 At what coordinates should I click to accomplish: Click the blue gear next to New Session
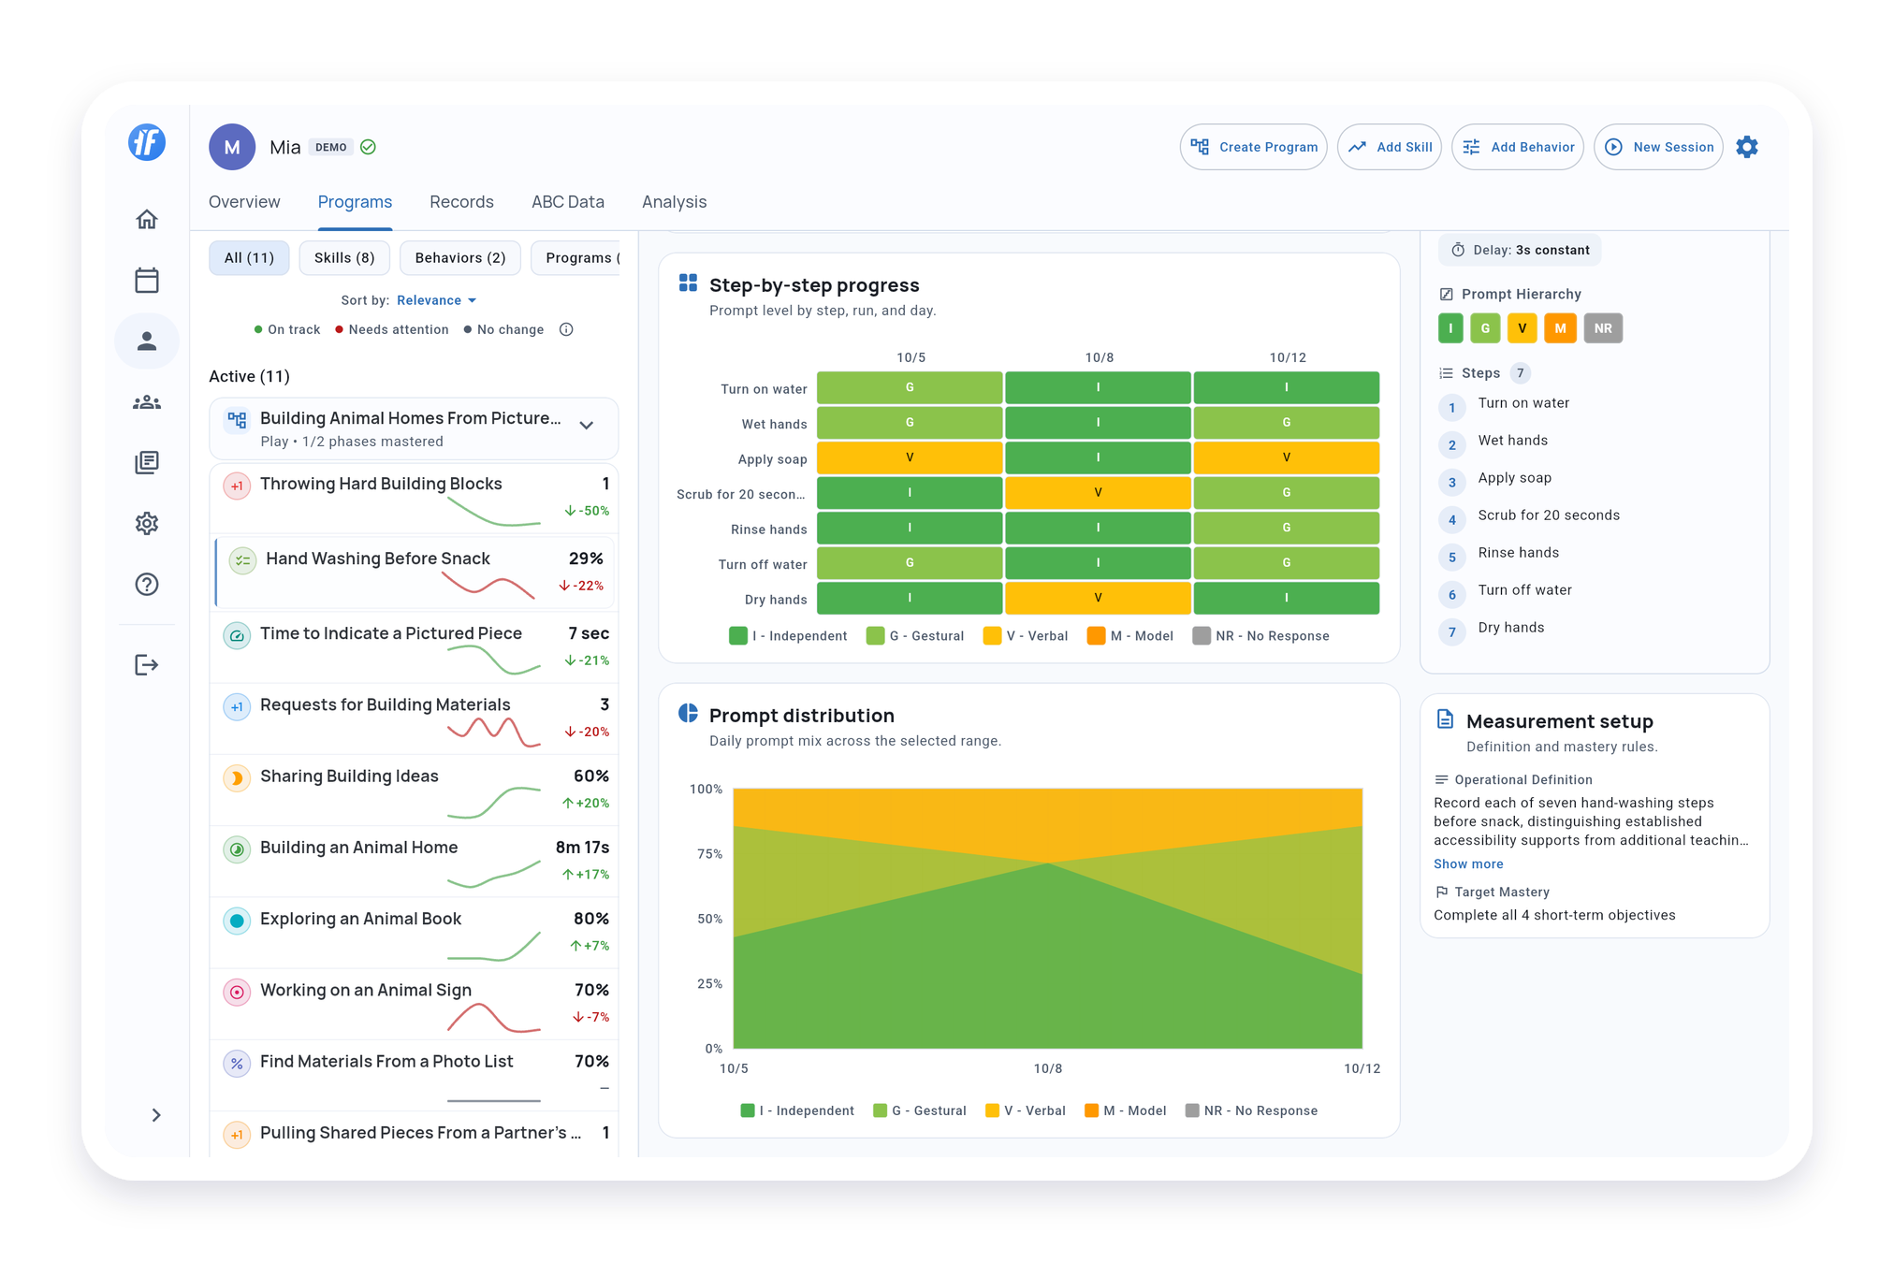(x=1746, y=147)
